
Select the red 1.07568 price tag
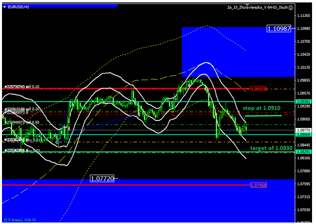[259, 185]
